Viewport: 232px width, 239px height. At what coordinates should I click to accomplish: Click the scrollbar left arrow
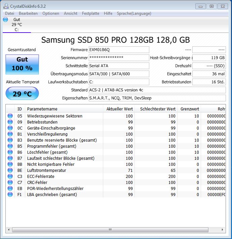coord(9,230)
